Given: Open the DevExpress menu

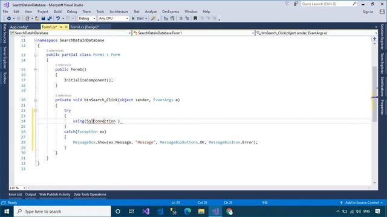Looking at the screenshot, I should (171, 11).
